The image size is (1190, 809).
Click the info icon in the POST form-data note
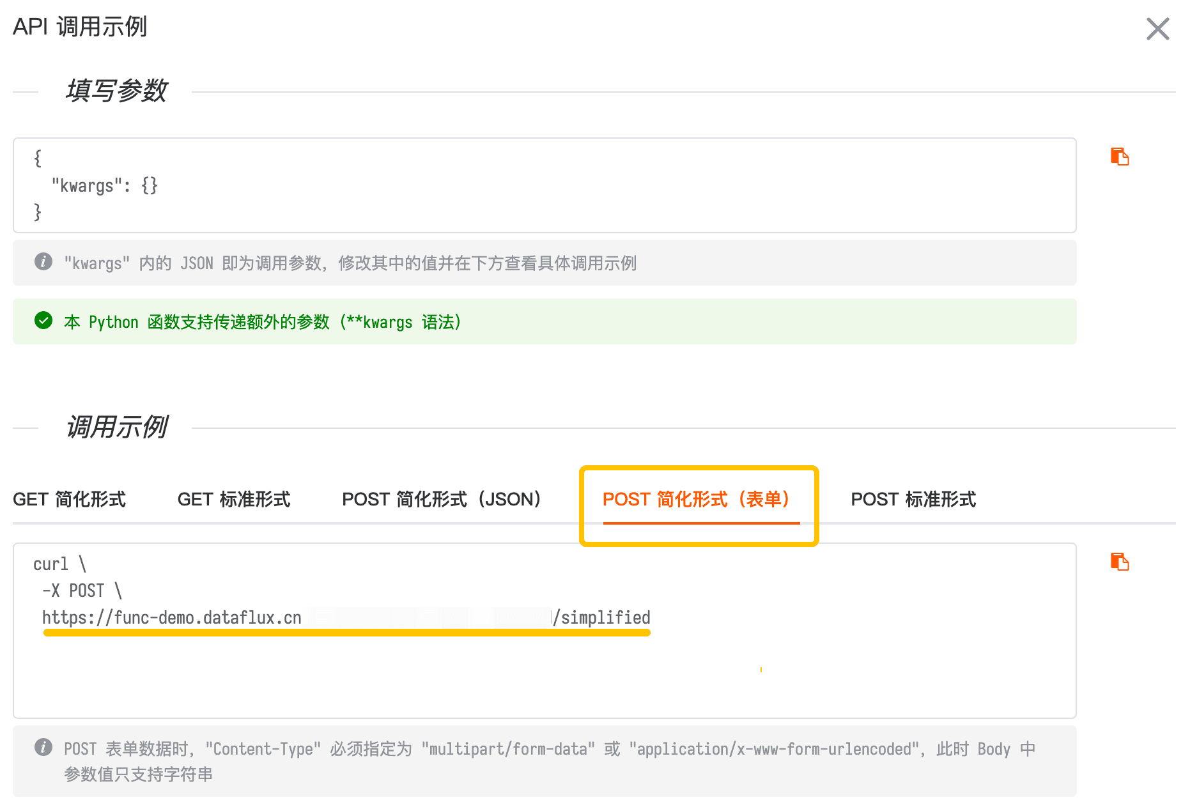tap(43, 747)
